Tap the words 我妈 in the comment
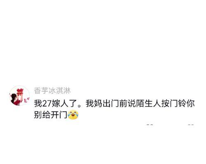 pos(94,103)
